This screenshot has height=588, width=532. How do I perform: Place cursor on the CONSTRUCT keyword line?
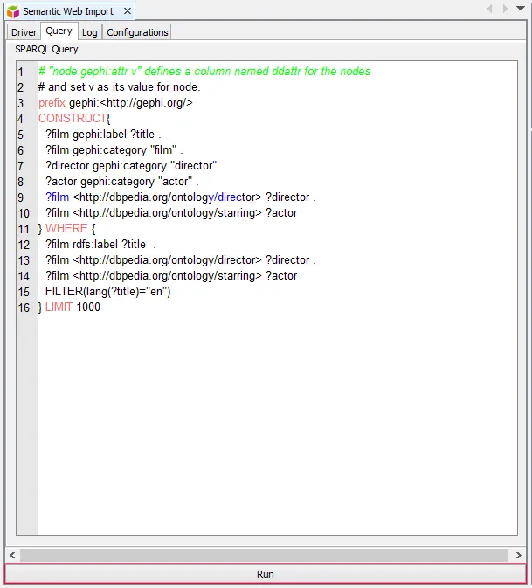coord(73,118)
